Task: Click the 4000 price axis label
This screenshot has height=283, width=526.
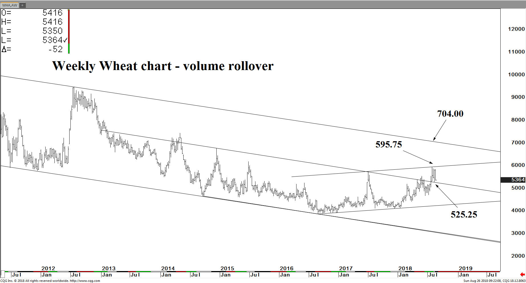Action: [518, 210]
